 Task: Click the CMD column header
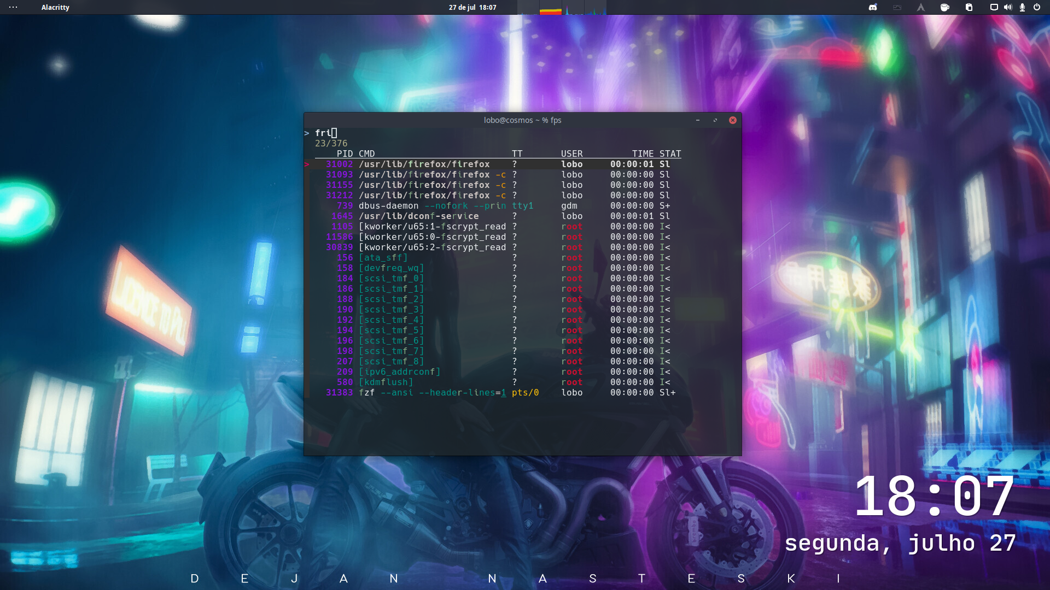[x=366, y=154]
